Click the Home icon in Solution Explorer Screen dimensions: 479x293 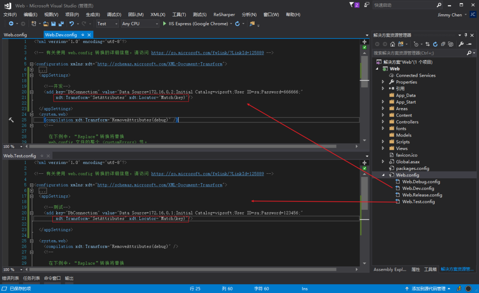click(x=393, y=44)
